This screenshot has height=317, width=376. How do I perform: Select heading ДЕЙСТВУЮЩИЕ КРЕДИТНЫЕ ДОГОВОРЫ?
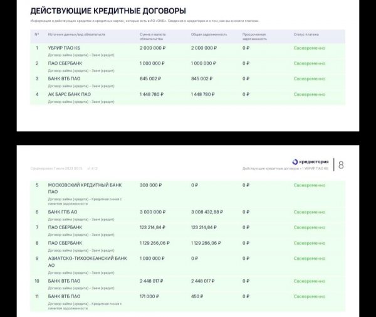(108, 11)
